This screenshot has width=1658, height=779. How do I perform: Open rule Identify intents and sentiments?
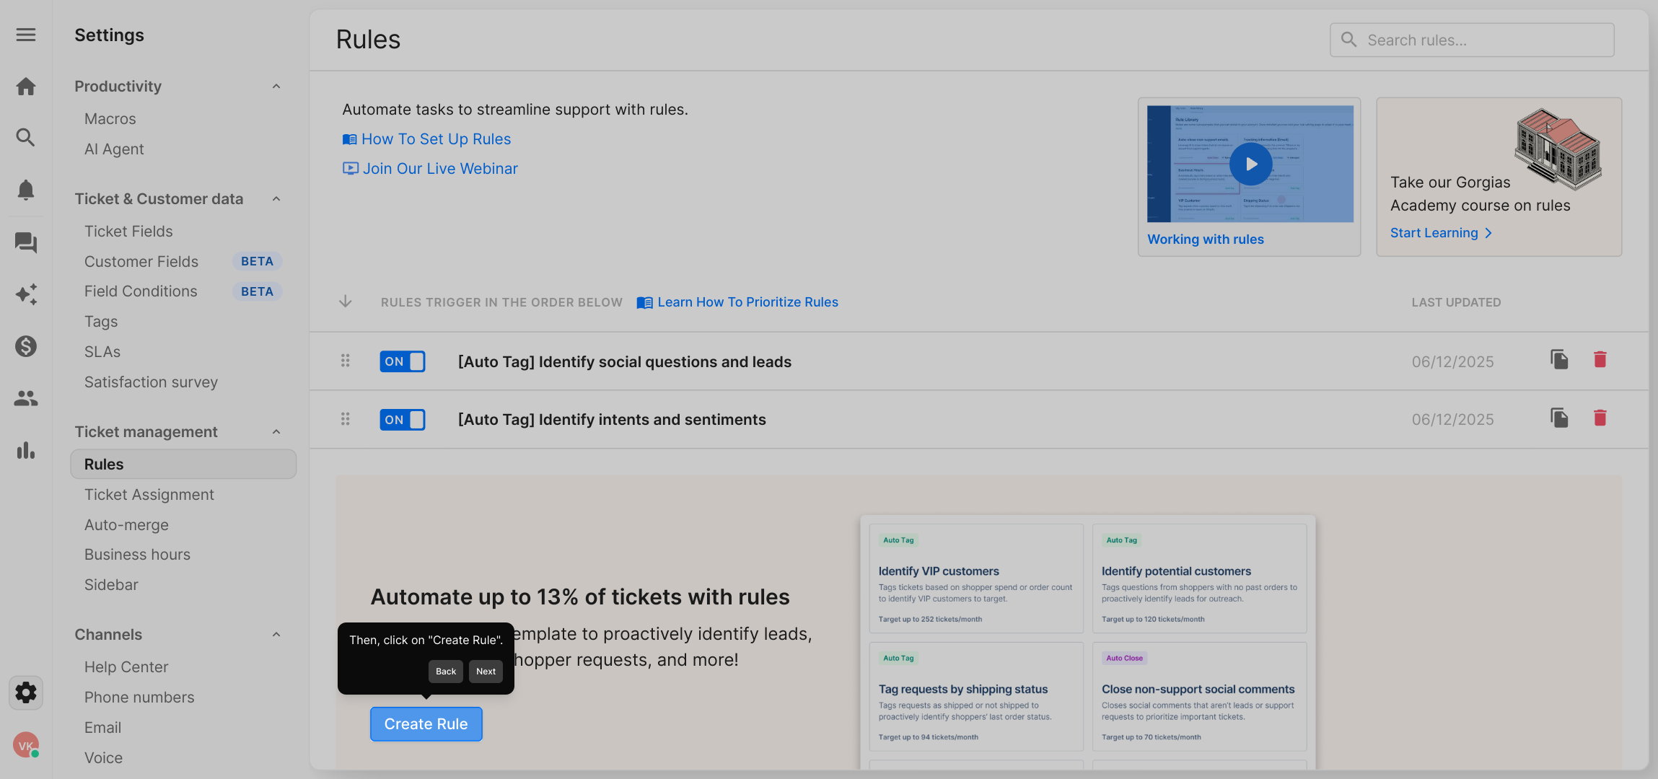[x=612, y=420]
